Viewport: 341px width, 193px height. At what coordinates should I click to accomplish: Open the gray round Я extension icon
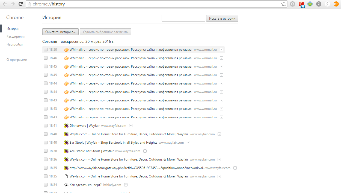click(319, 4)
